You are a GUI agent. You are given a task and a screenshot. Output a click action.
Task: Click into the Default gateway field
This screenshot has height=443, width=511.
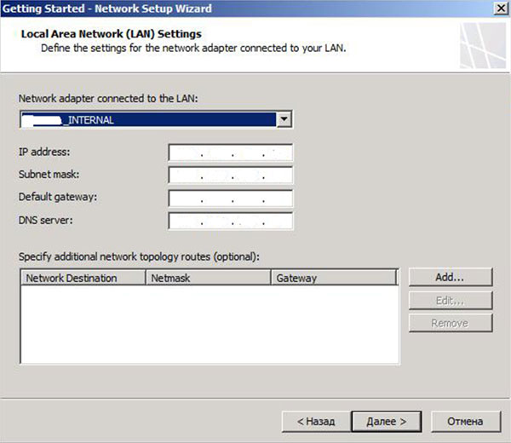(231, 198)
